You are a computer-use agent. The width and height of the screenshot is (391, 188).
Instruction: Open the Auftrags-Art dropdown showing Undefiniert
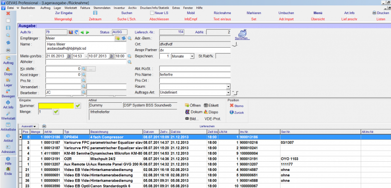coord(228,93)
